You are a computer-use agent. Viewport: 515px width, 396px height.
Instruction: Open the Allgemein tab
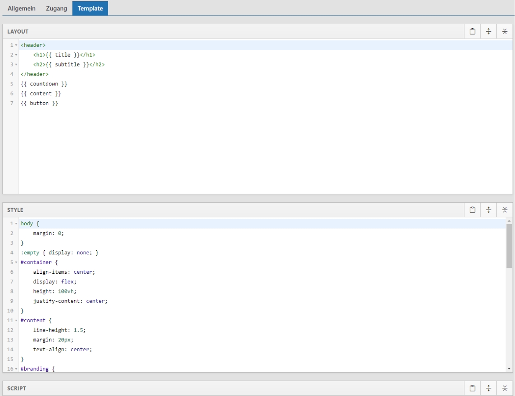click(x=21, y=8)
